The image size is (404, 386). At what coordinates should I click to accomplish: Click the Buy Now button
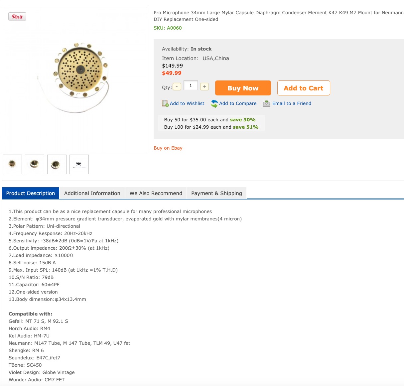(x=243, y=88)
